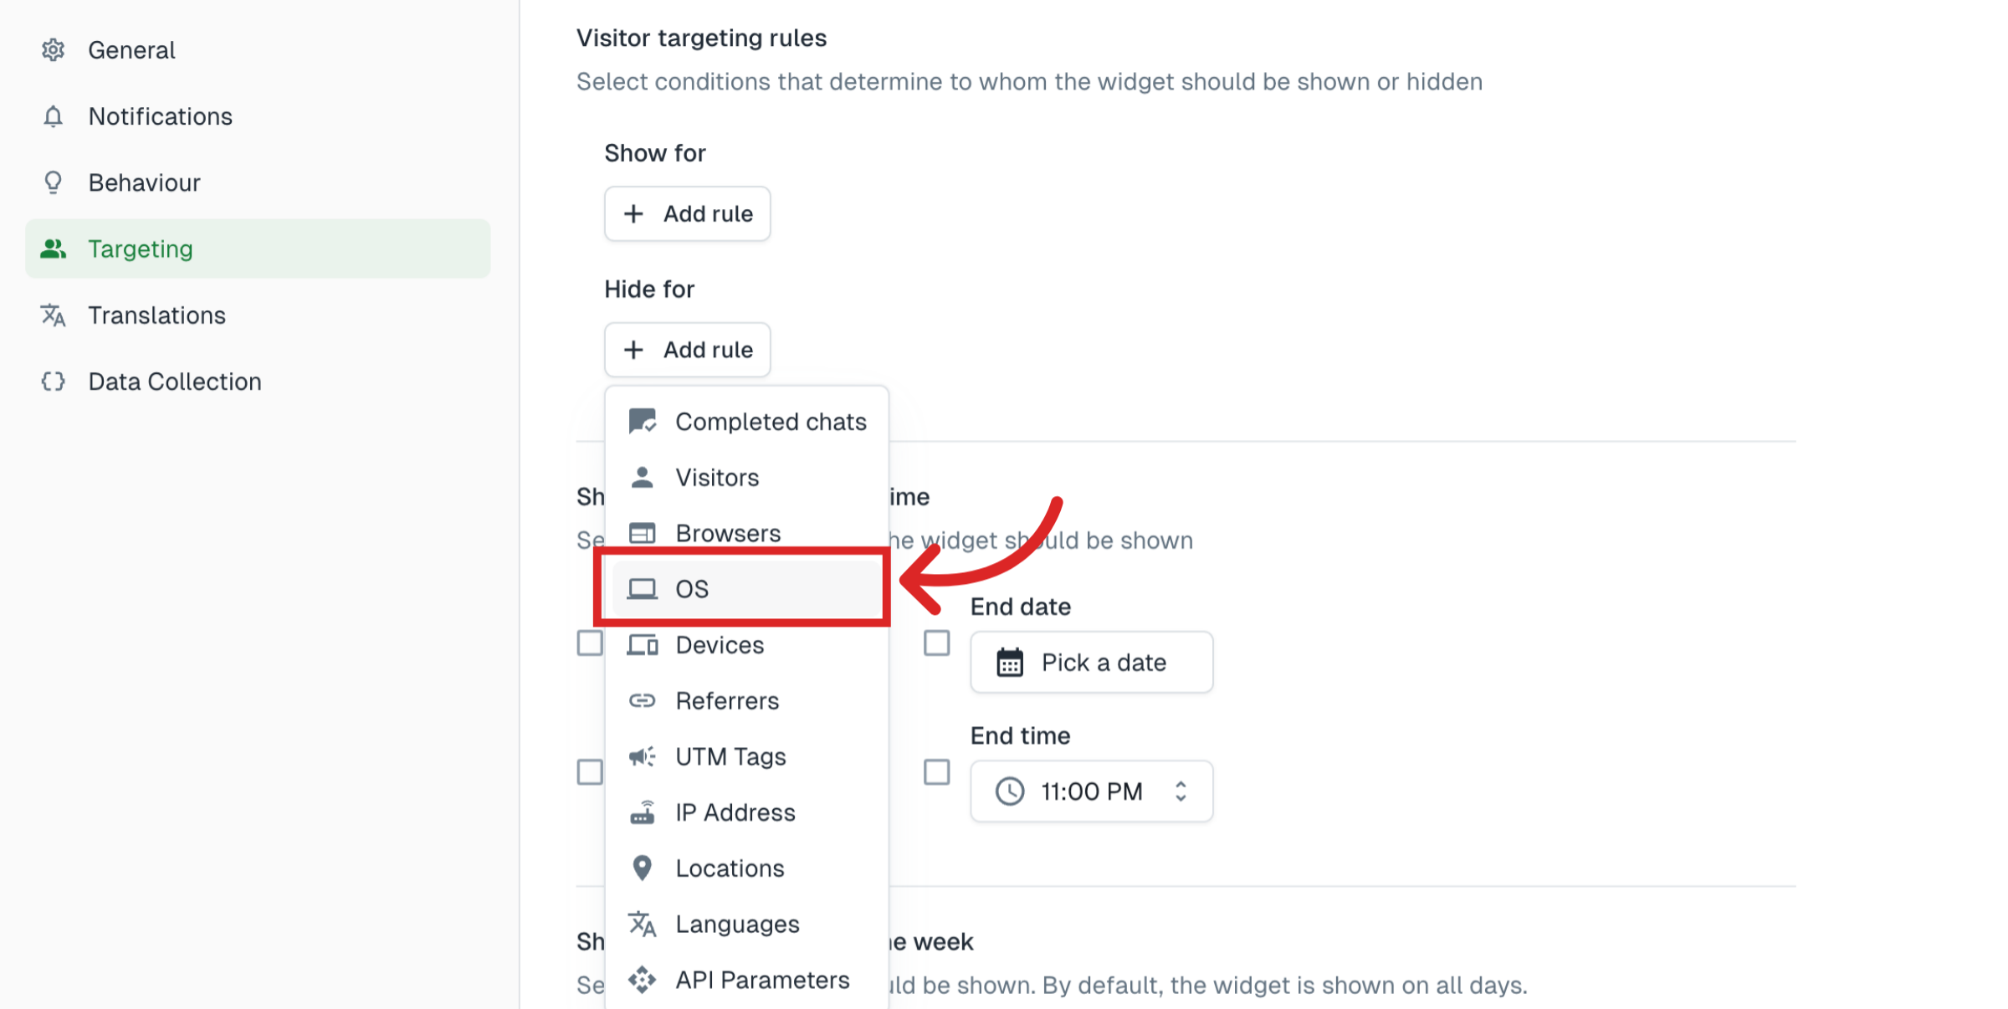This screenshot has width=2008, height=1009.
Task: Enable the End time checkbox
Action: pyautogui.click(x=937, y=772)
